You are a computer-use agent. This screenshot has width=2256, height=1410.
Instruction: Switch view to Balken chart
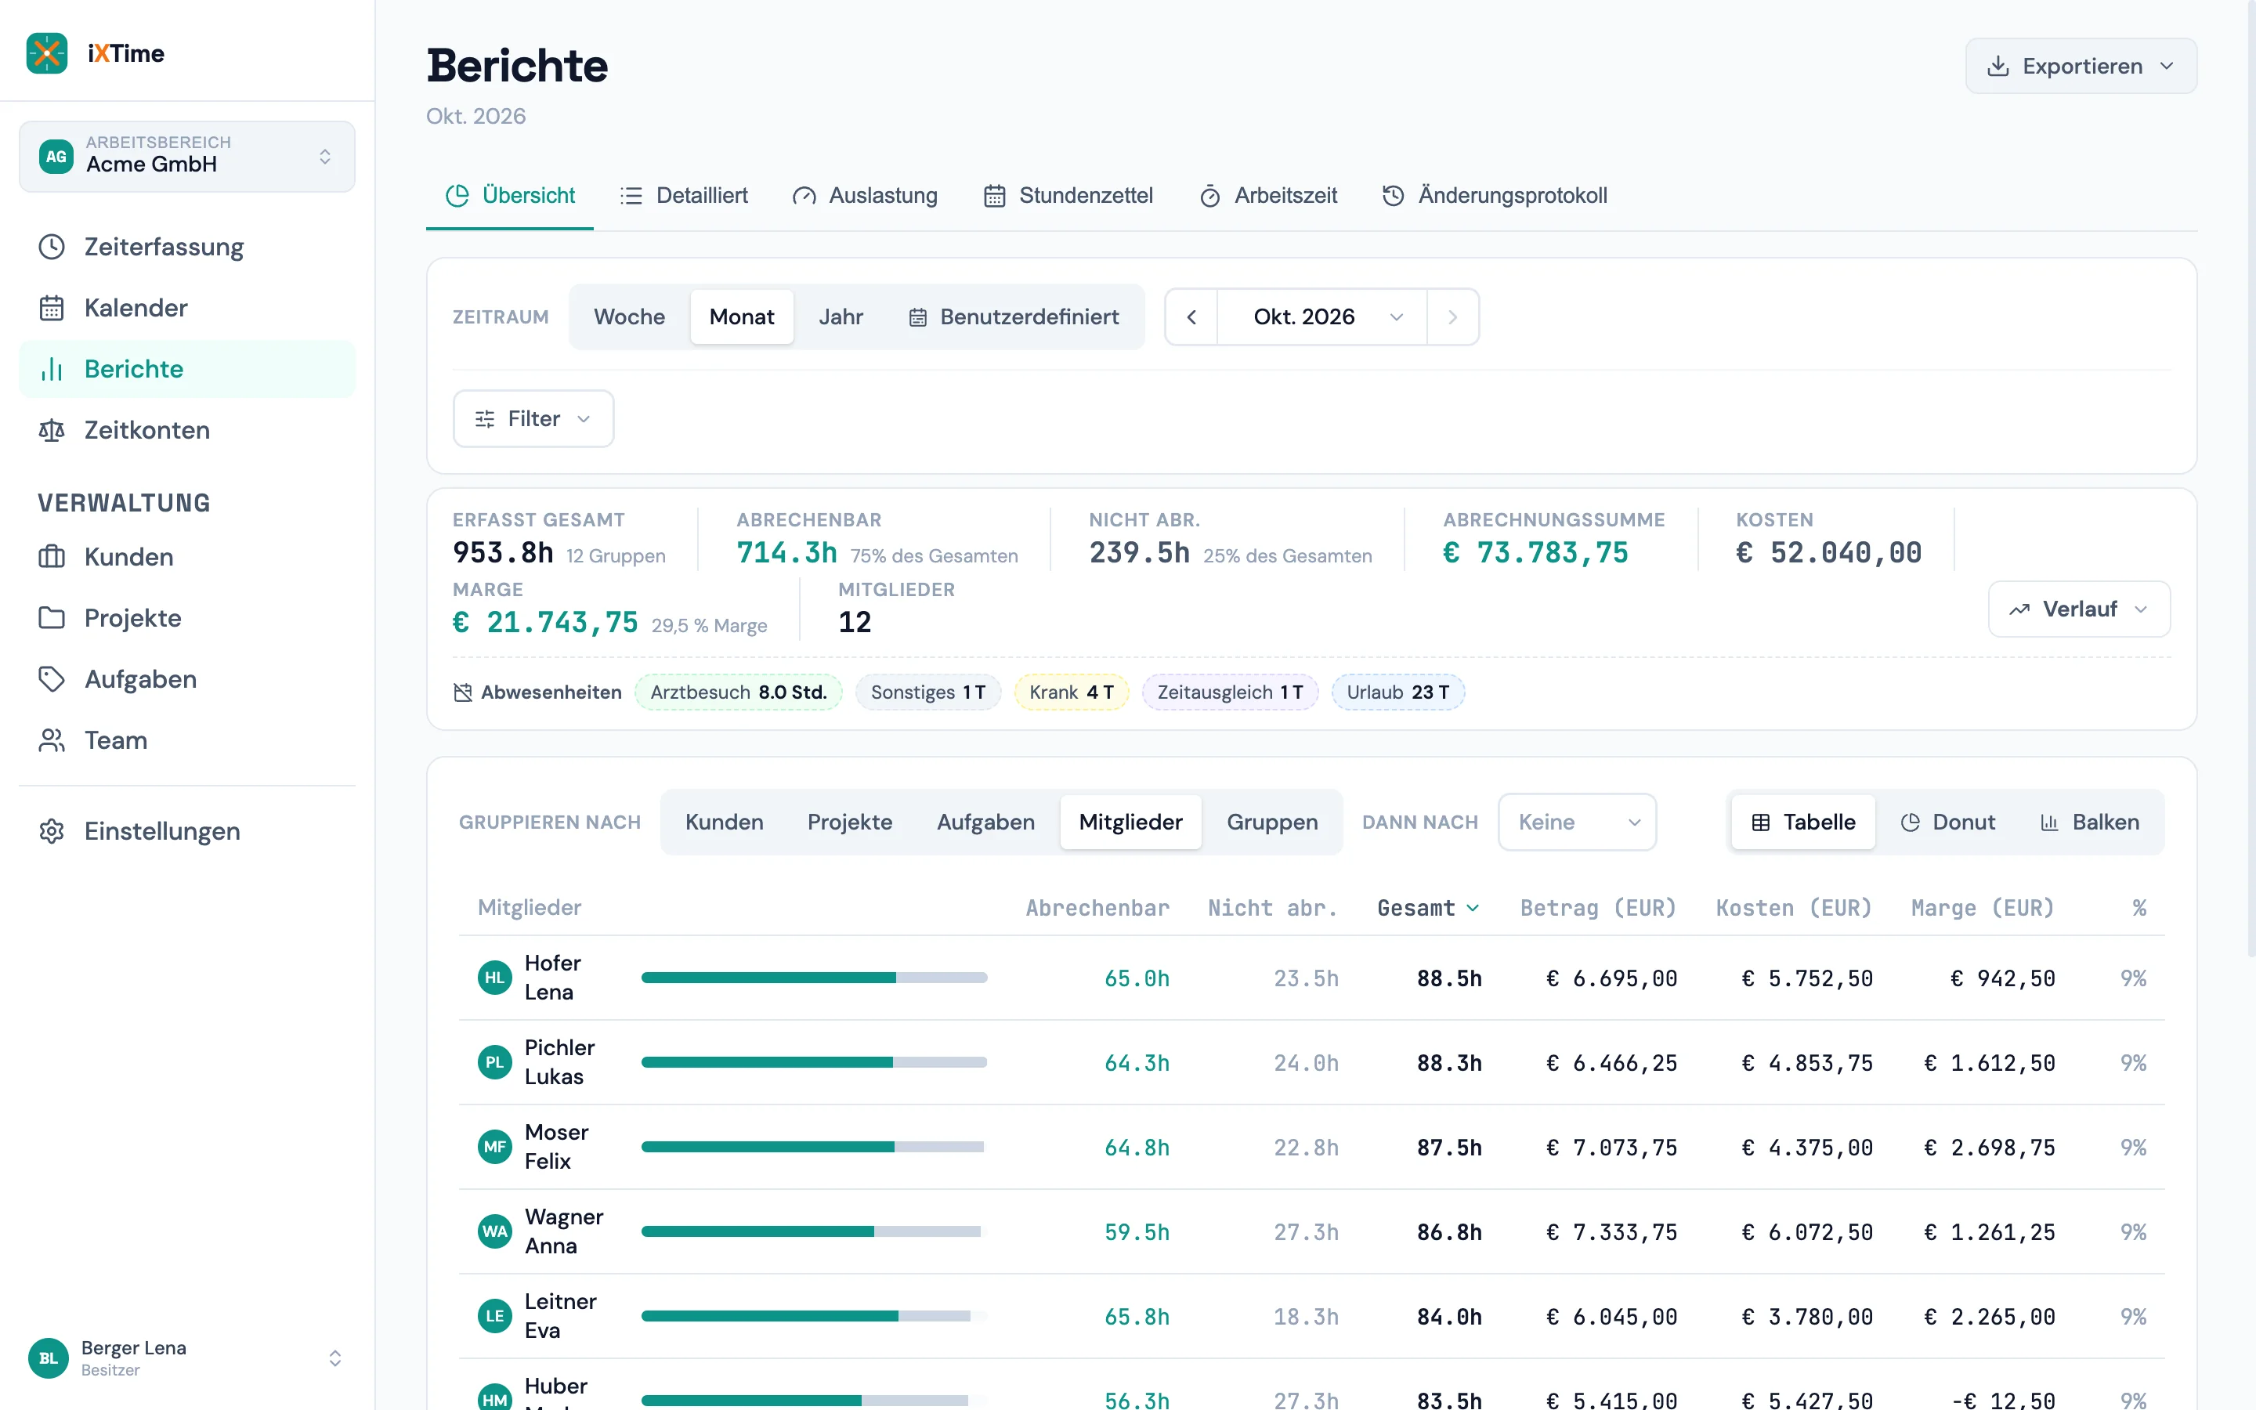(x=2089, y=822)
